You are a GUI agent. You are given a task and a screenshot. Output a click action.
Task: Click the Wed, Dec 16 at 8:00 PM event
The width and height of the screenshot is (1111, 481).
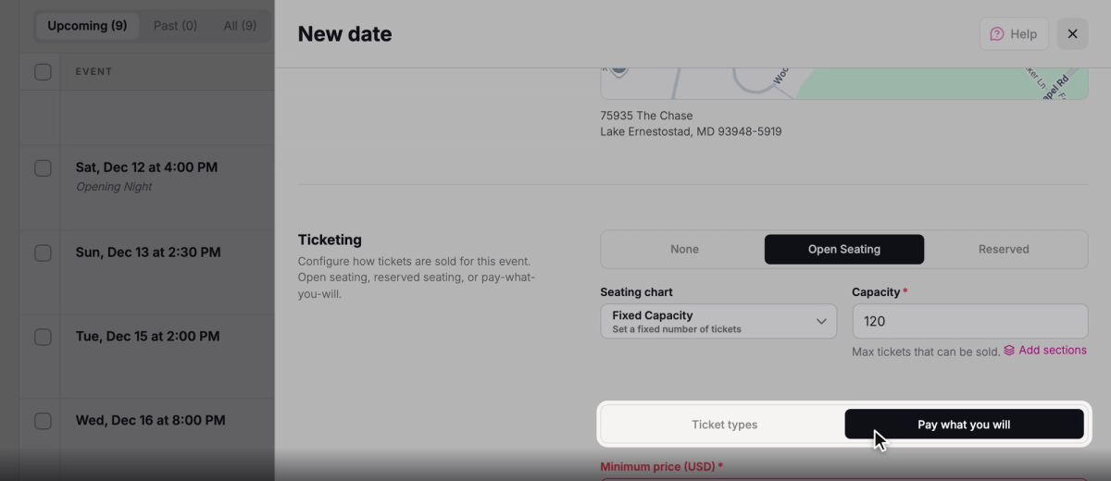point(150,420)
